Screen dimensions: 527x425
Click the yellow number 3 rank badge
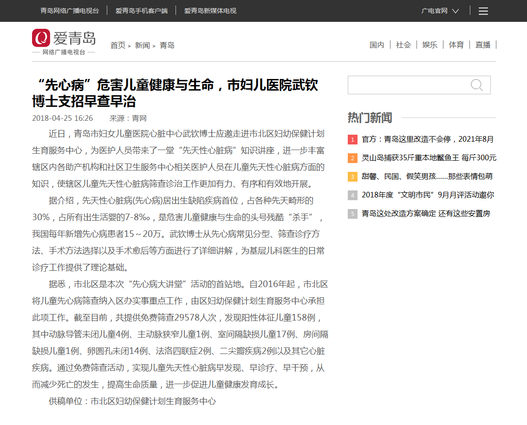[x=352, y=177]
